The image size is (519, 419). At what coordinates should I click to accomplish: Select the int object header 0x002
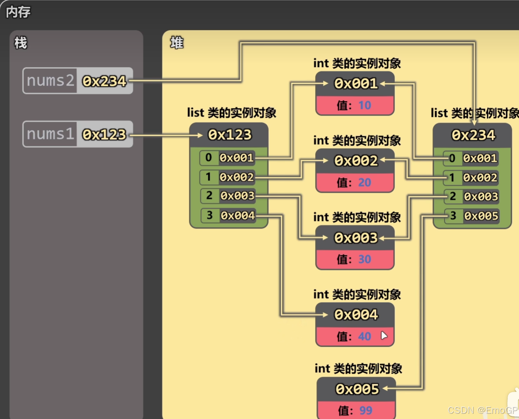[x=355, y=161]
